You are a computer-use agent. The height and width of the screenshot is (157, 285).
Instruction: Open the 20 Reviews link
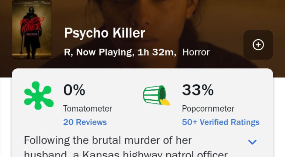pyautogui.click(x=85, y=122)
